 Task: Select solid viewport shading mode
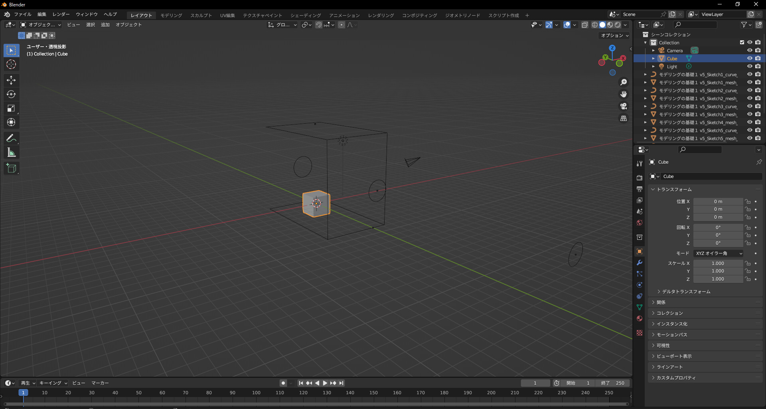coord(602,25)
